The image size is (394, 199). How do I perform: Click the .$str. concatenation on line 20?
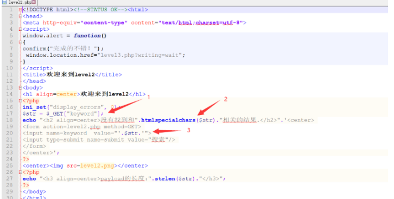(x=131, y=133)
